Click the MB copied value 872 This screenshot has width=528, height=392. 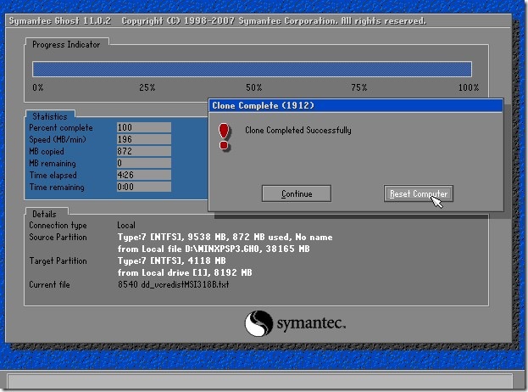tap(144, 151)
